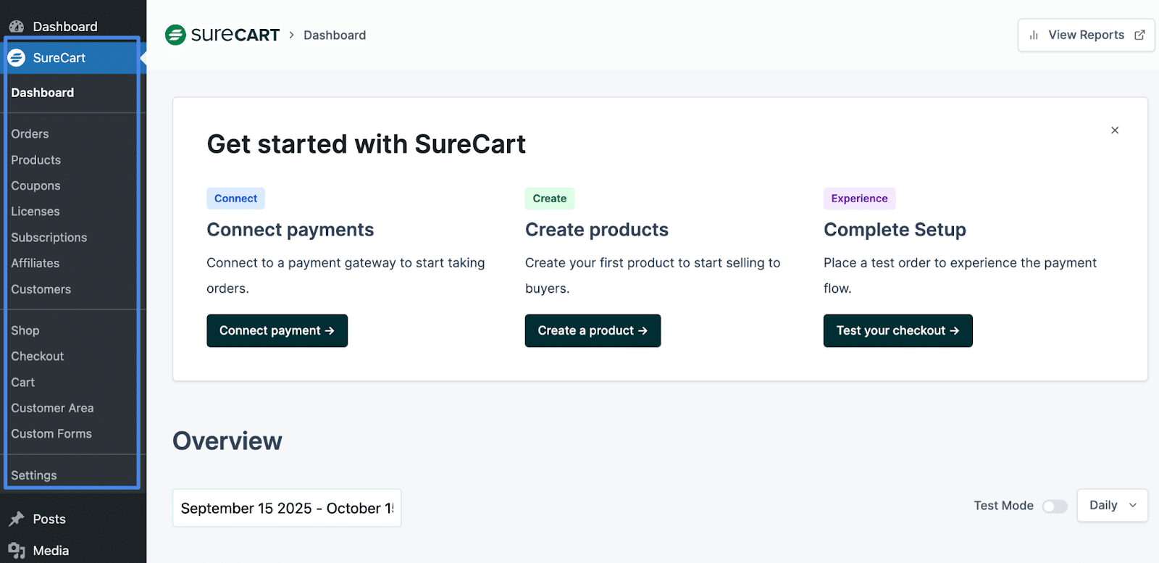The width and height of the screenshot is (1159, 563).
Task: Go to Orders in the sidebar
Action: (30, 134)
